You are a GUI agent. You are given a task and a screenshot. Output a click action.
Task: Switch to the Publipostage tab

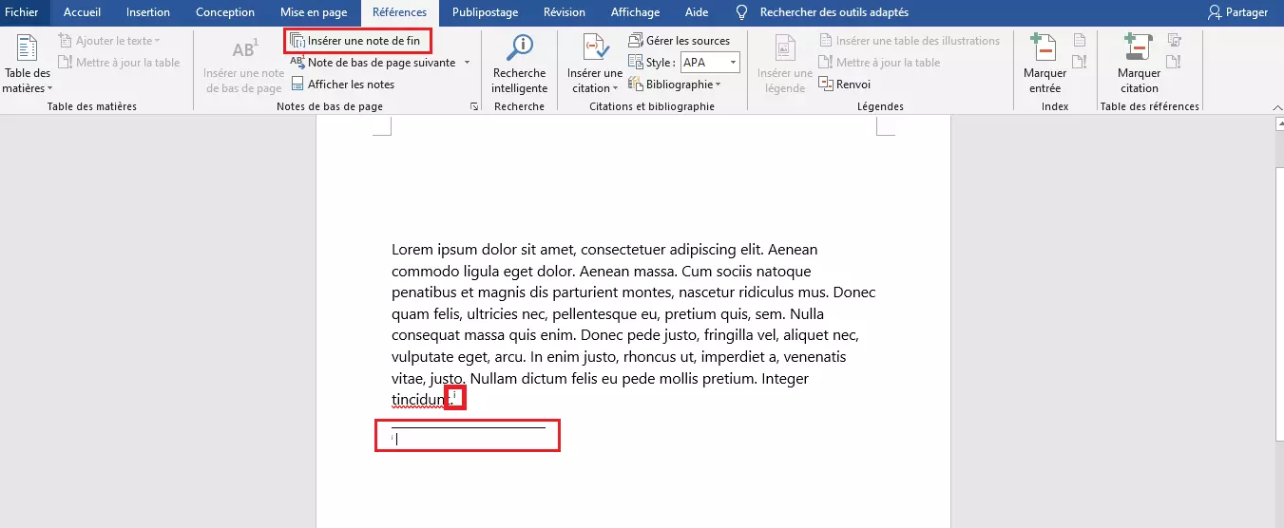point(486,12)
